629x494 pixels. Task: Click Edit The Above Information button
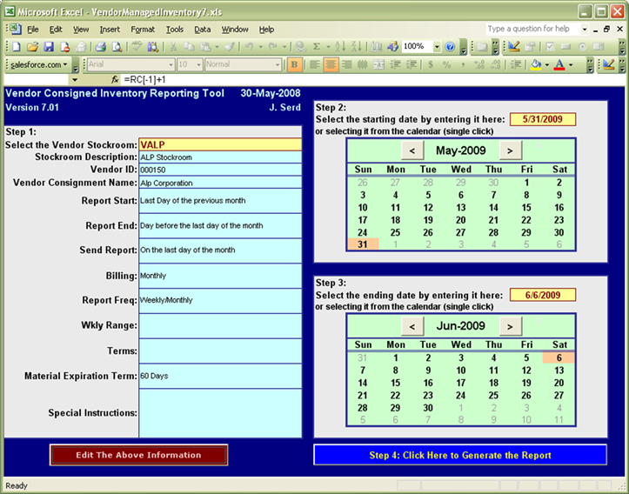139,455
